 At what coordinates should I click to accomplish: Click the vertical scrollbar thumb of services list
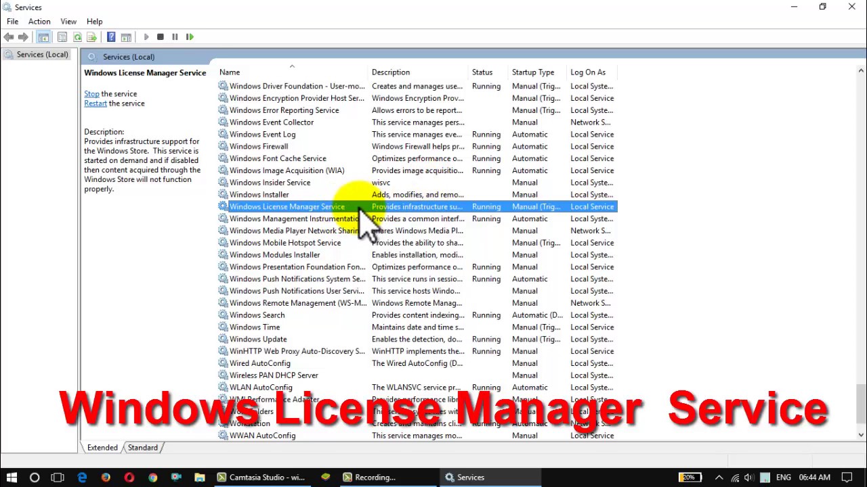tap(861, 403)
